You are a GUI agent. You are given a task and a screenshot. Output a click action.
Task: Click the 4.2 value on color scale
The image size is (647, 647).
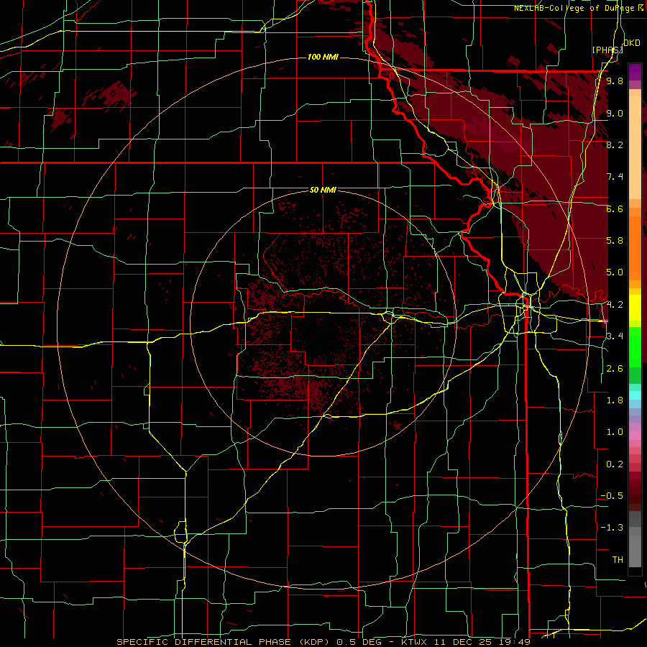(x=615, y=305)
